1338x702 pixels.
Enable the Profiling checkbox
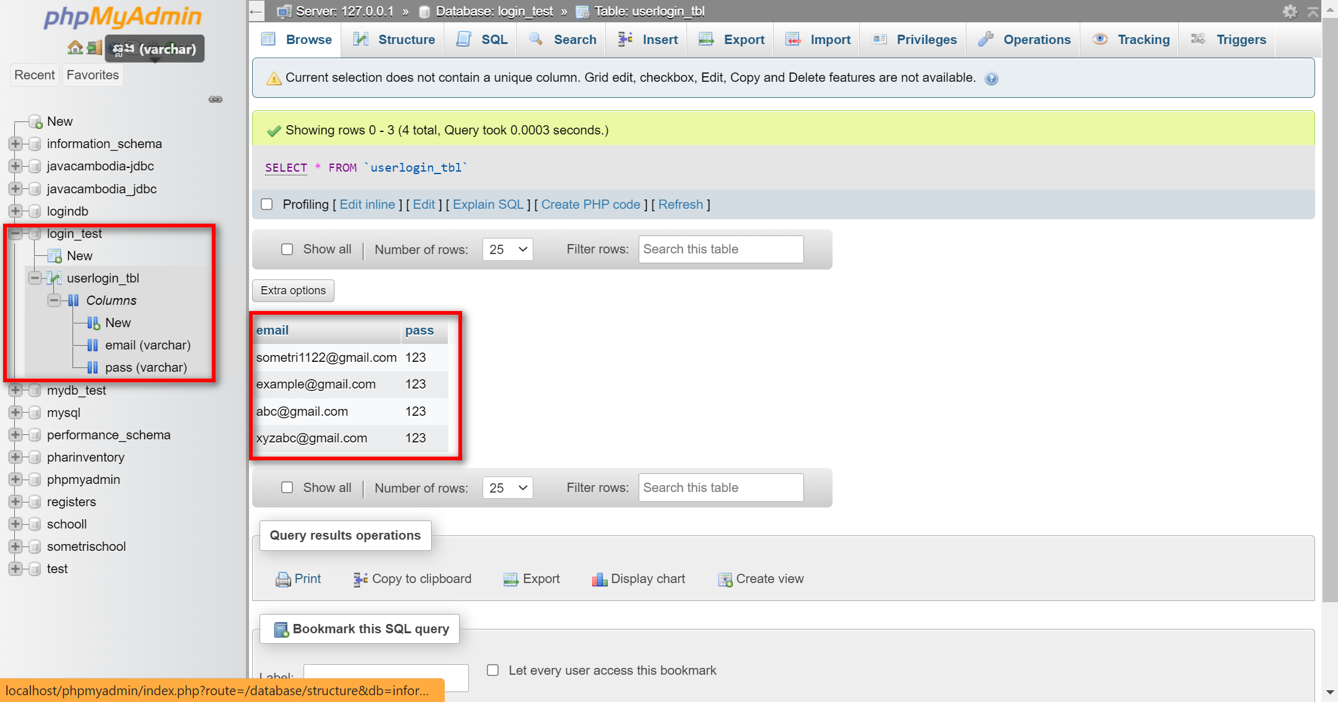point(267,204)
